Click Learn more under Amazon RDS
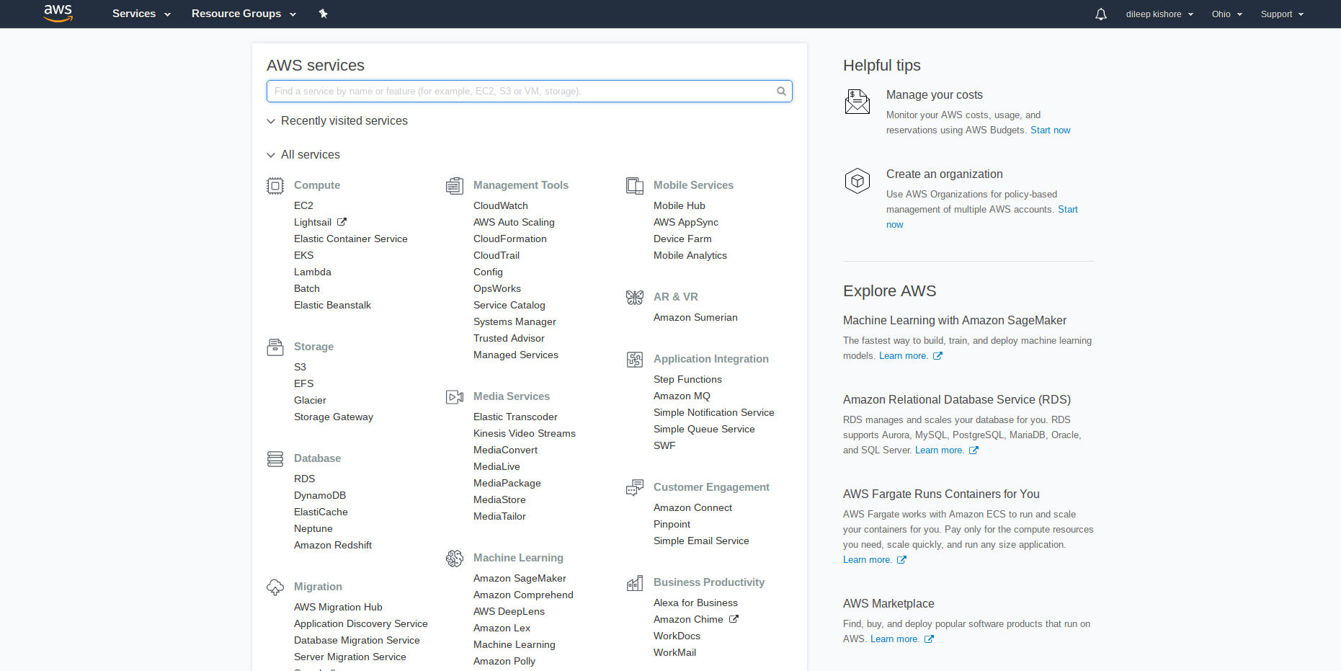Viewport: 1341px width, 671px height. pyautogui.click(x=940, y=450)
